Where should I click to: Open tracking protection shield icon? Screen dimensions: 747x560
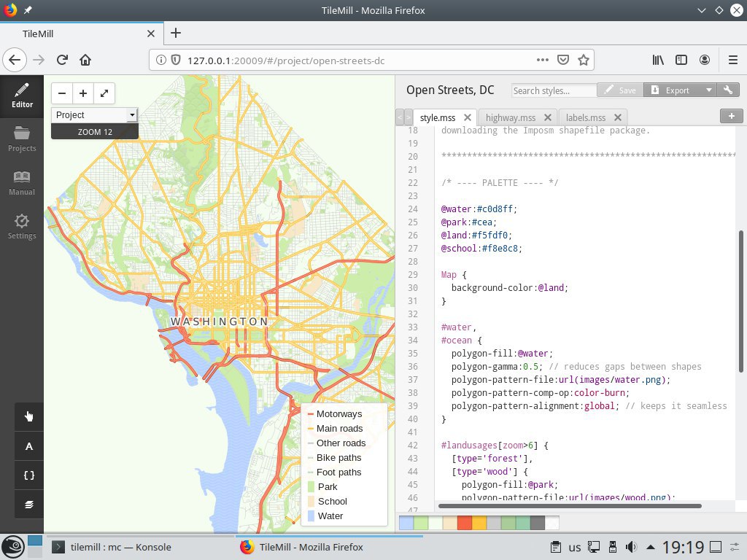[176, 60]
